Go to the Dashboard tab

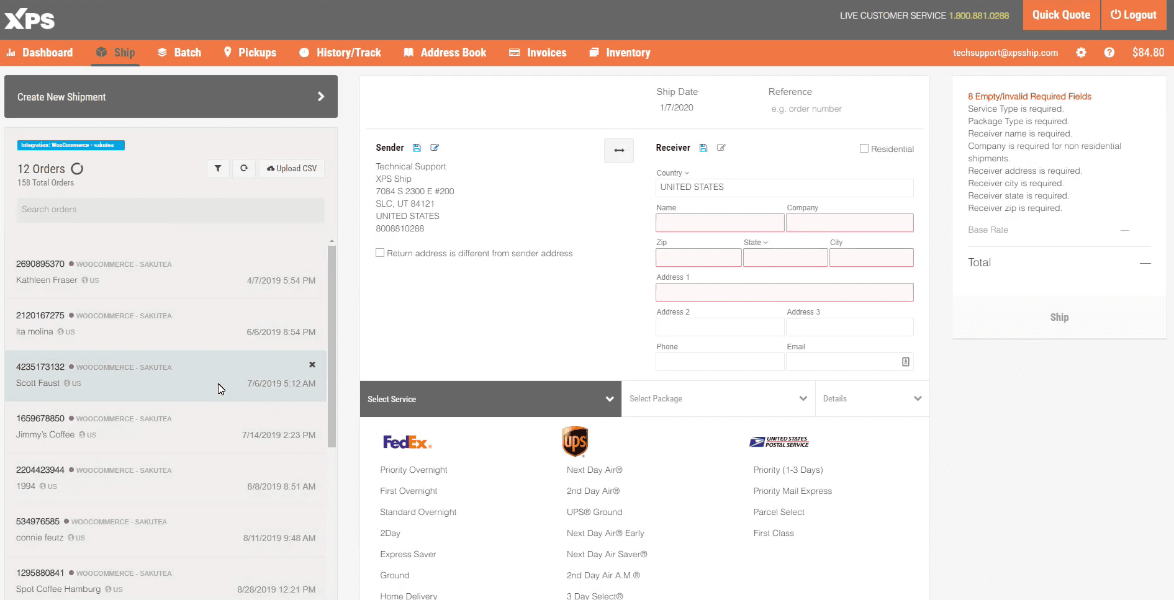click(x=40, y=53)
